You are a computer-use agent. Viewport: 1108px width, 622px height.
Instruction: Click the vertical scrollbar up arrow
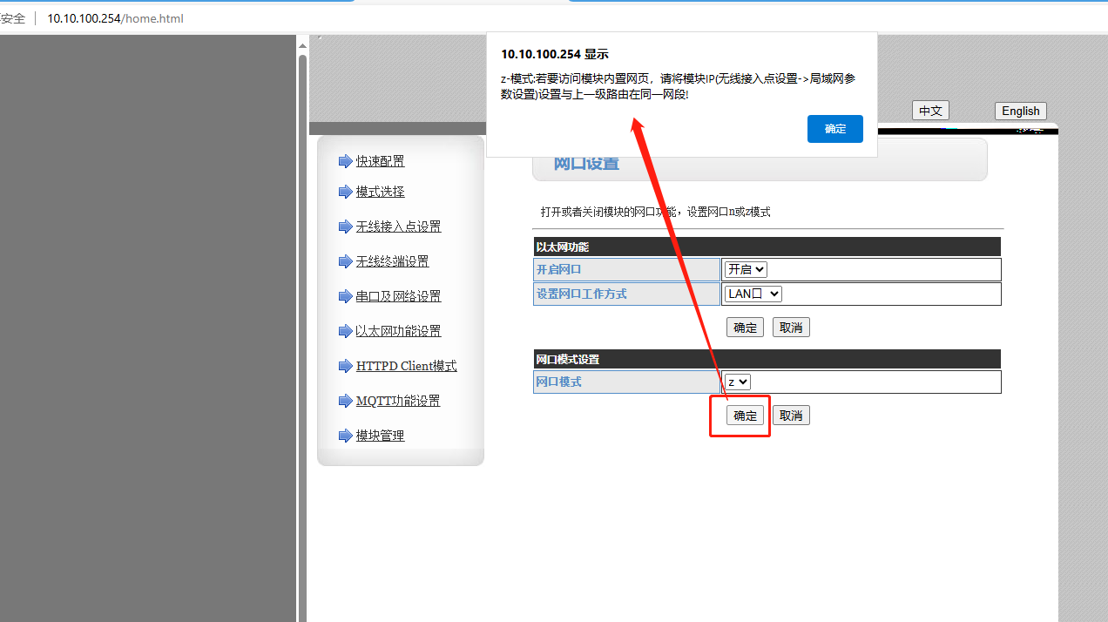pos(302,45)
